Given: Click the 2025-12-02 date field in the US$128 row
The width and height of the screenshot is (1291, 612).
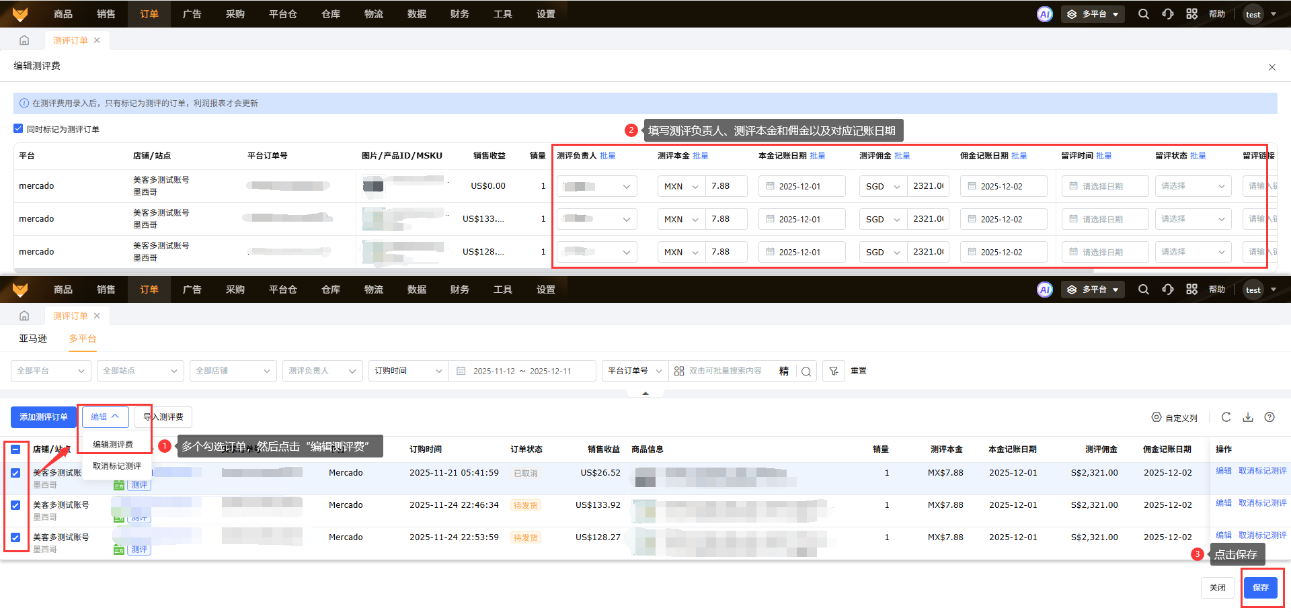Looking at the screenshot, I should (1004, 252).
